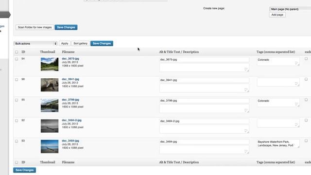The width and height of the screenshot is (311, 175).
Task: Click Save Changes beside Scan Folder button
Action: point(66,27)
